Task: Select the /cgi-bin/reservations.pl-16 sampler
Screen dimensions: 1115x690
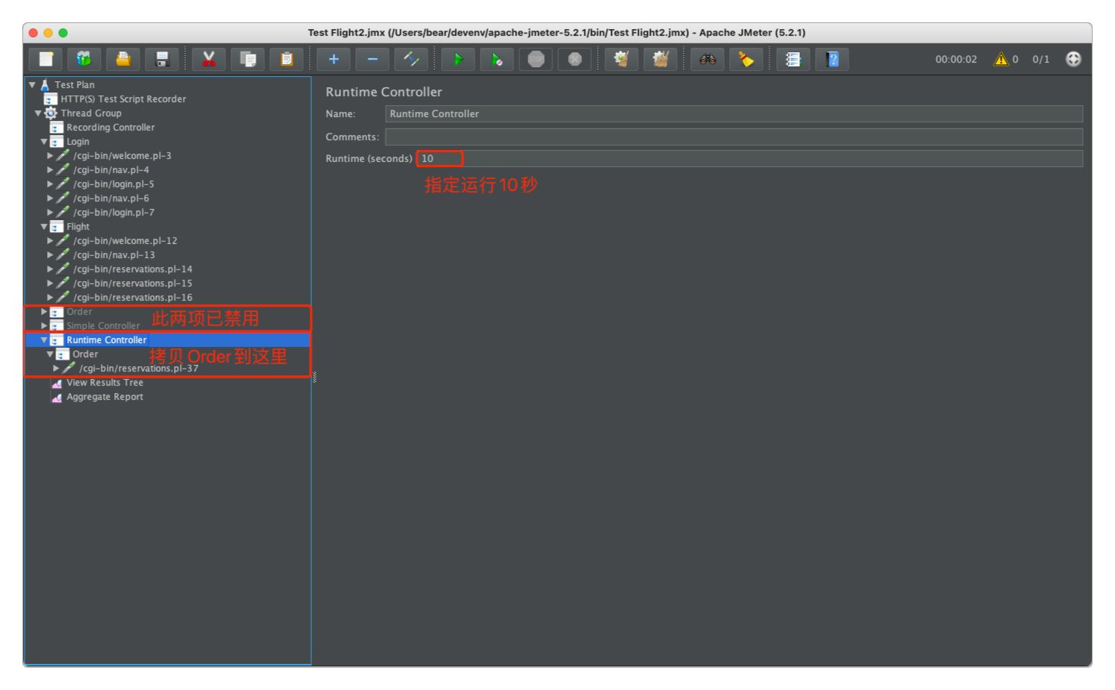Action: [x=133, y=298]
